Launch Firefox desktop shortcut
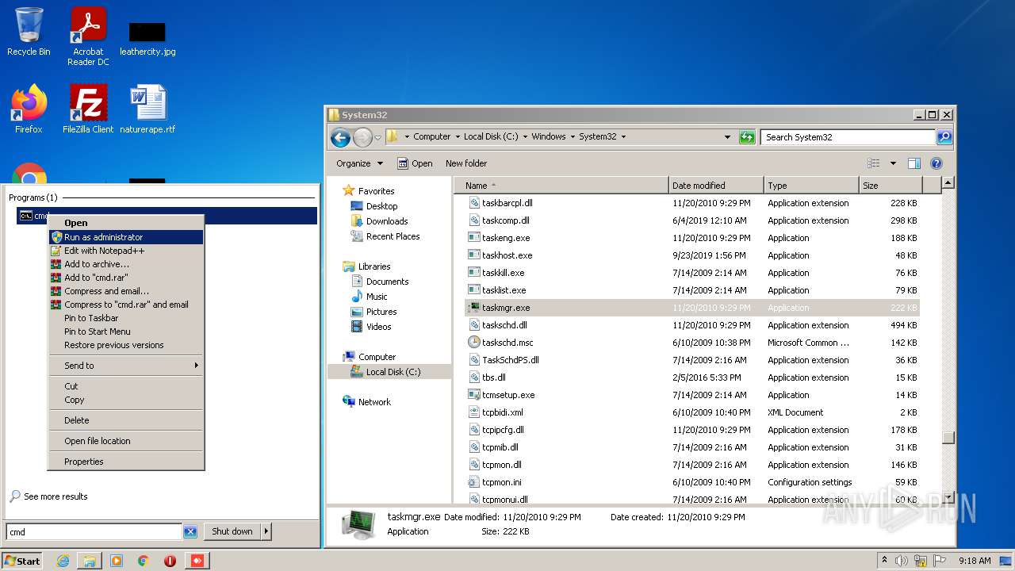 click(29, 109)
